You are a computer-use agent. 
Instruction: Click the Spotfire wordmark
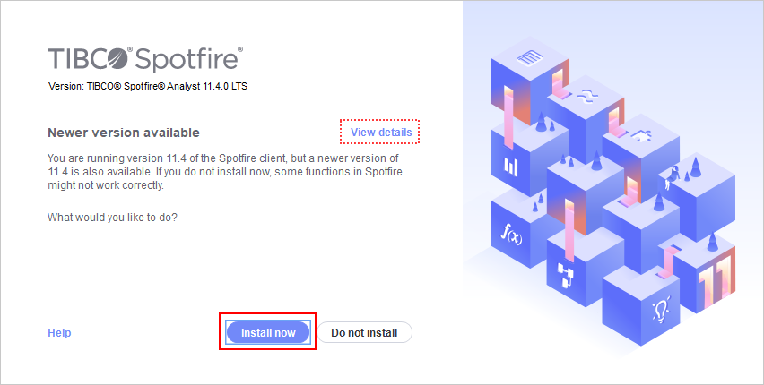pos(188,60)
